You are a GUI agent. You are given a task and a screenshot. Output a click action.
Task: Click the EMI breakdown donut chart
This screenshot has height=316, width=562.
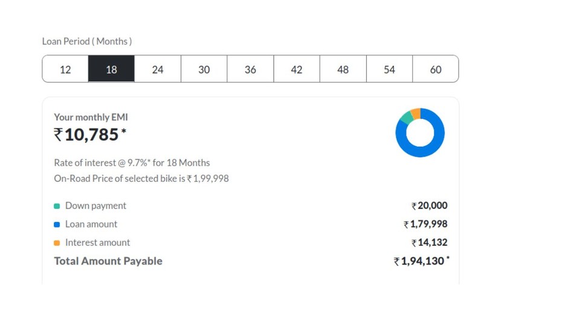420,132
